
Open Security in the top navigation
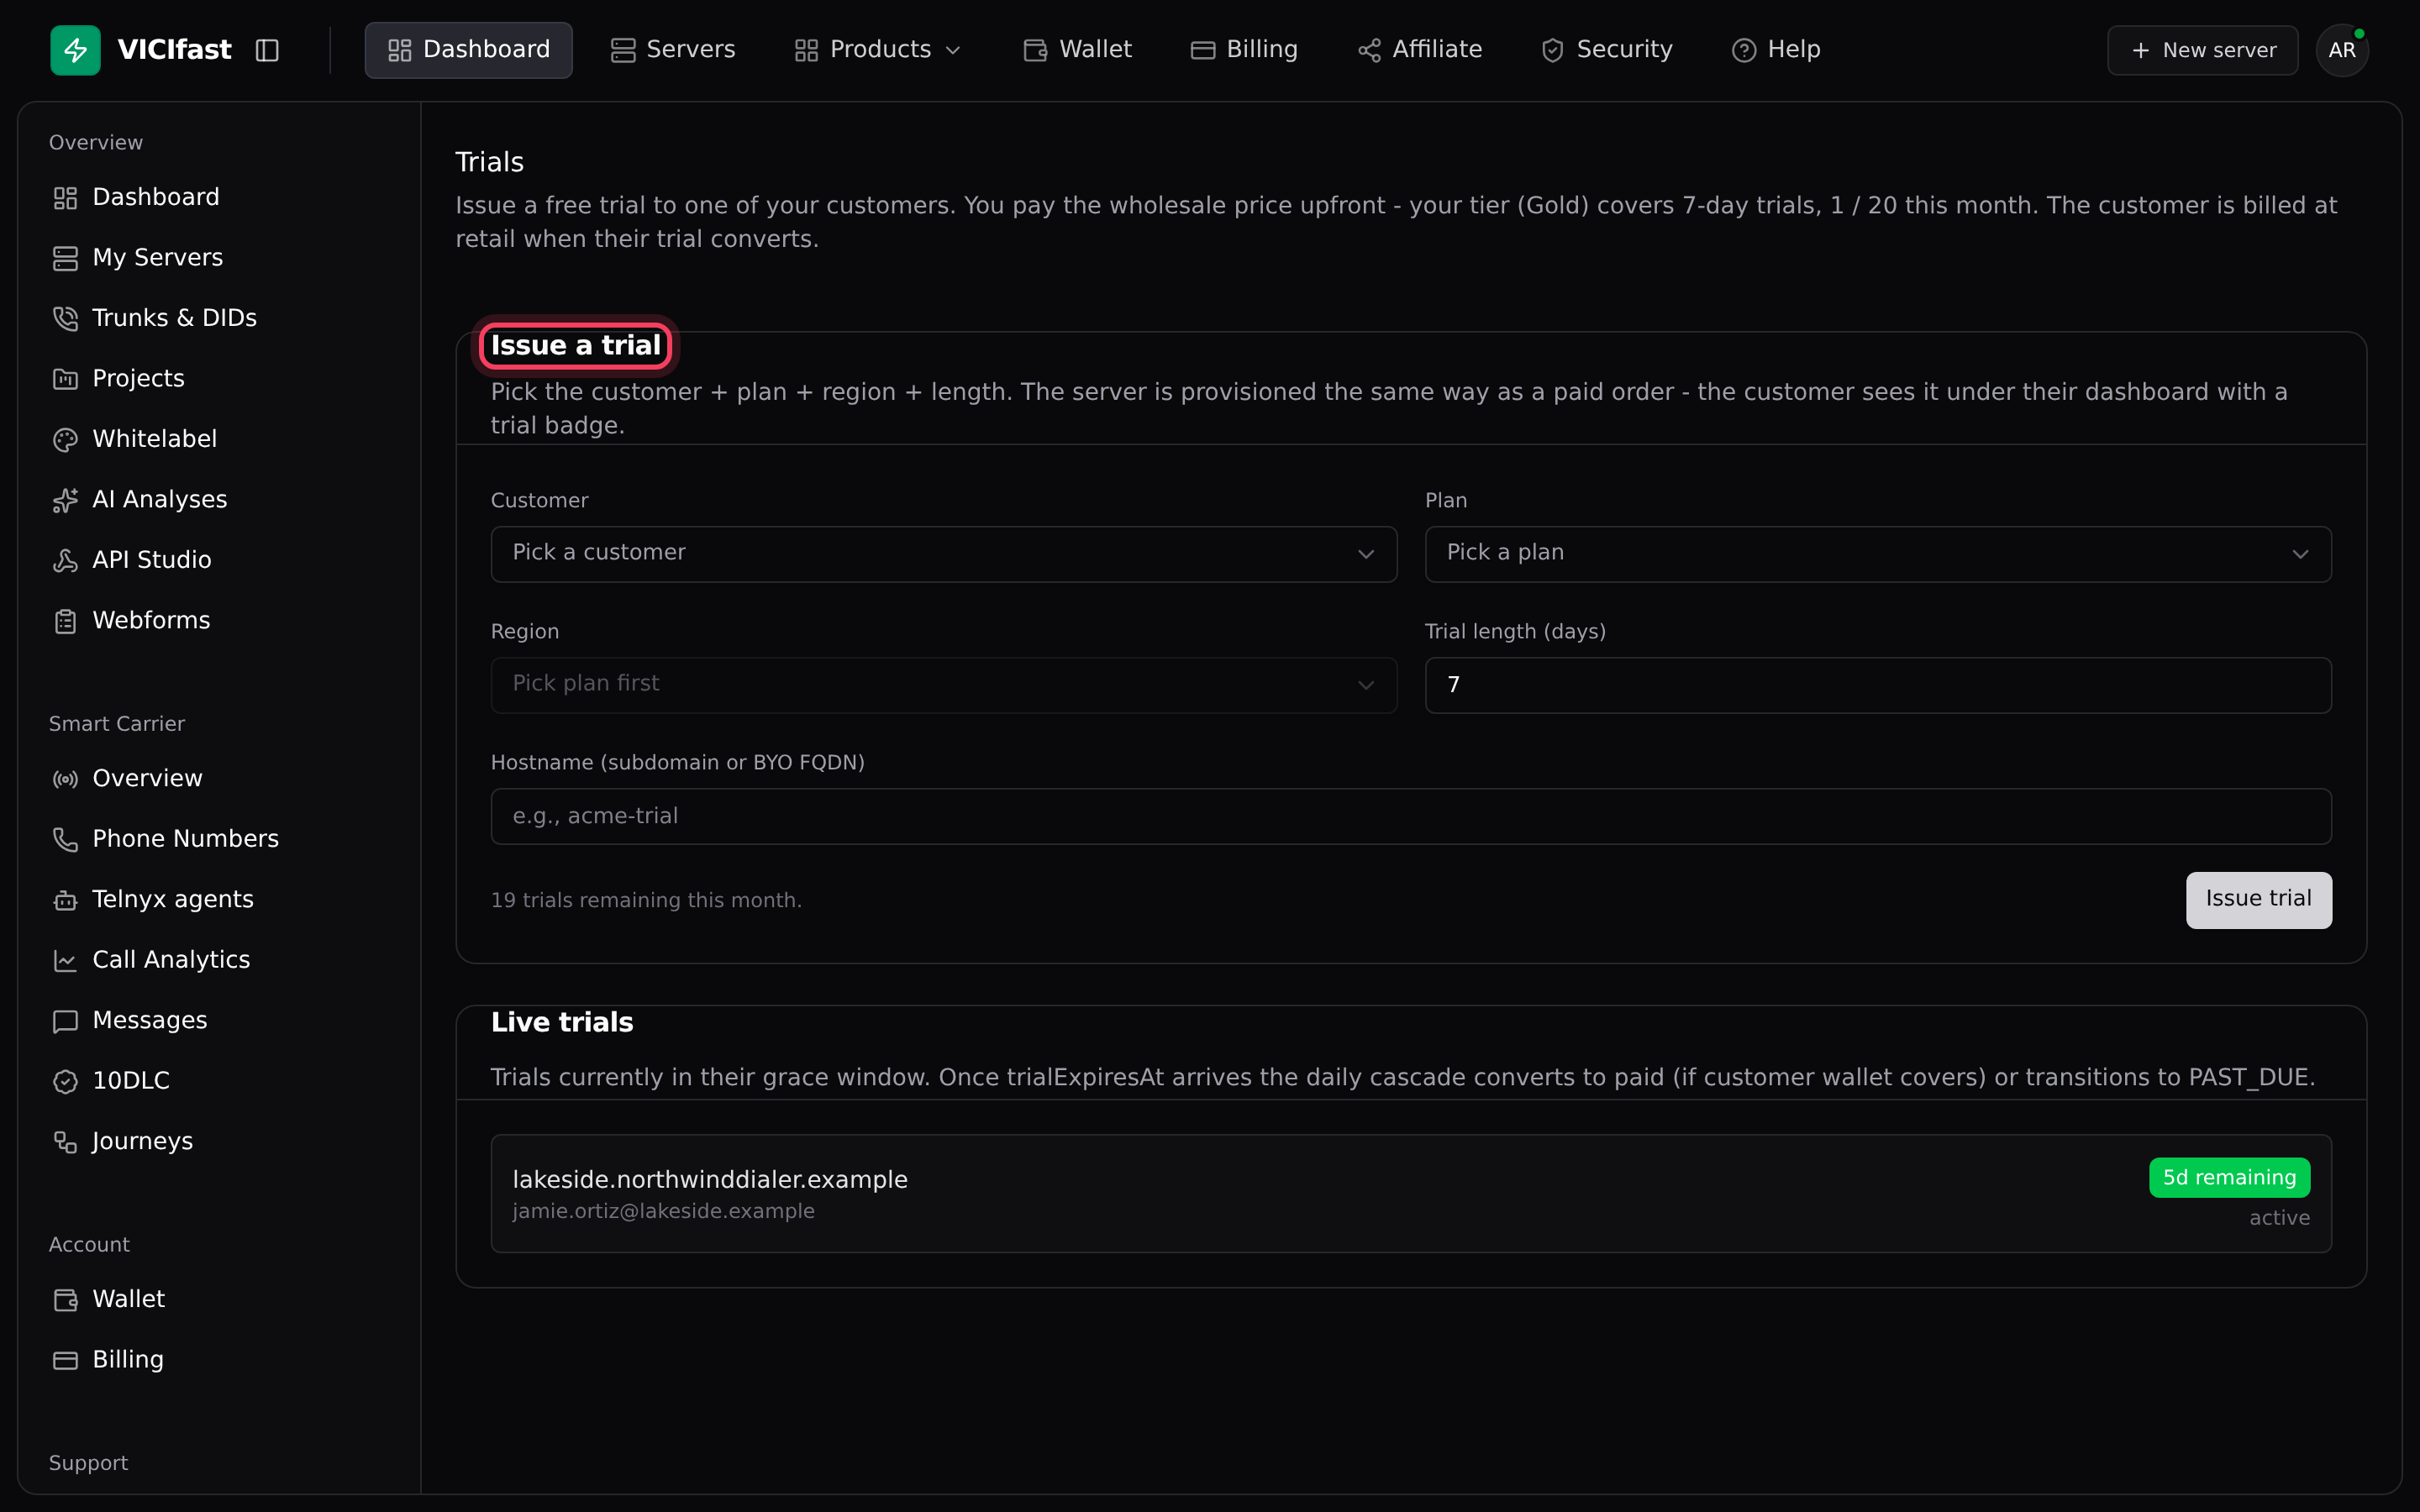coord(1606,50)
